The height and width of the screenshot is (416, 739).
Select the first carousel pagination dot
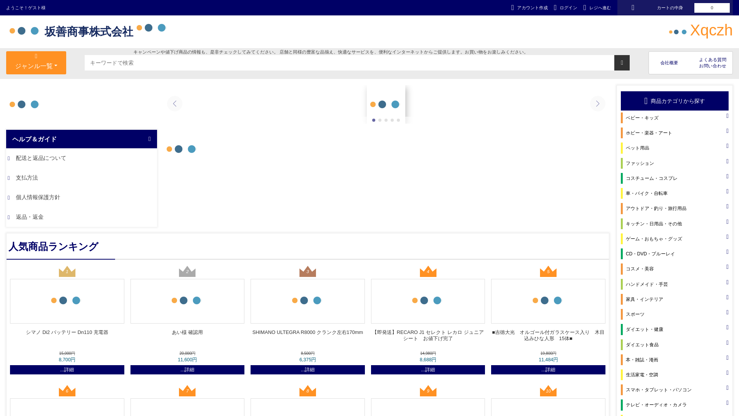(x=374, y=120)
